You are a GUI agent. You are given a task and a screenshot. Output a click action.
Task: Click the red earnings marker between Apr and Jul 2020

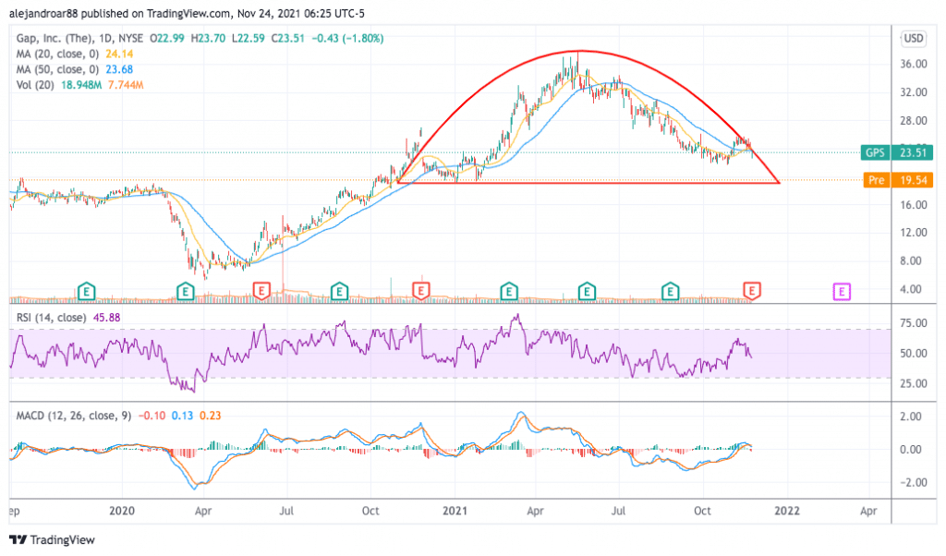coord(261,292)
